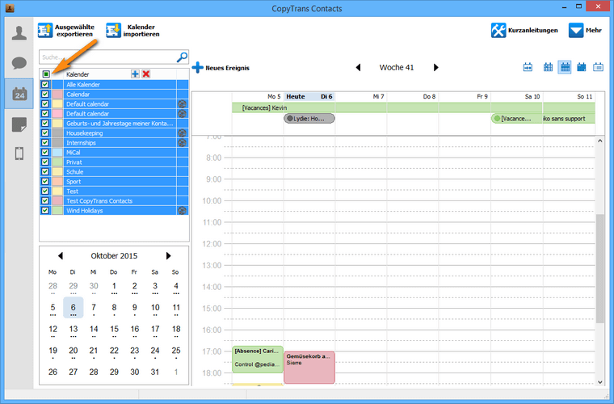The width and height of the screenshot is (614, 404).
Task: Uncheck the Housekeeping checkbox
Action: (45, 133)
